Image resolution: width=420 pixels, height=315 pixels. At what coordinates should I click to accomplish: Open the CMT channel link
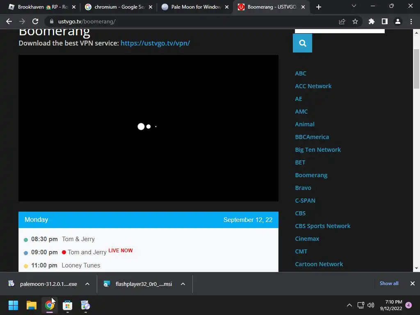(301, 251)
